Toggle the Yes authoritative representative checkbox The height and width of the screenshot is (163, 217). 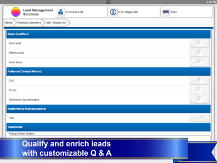199,118
